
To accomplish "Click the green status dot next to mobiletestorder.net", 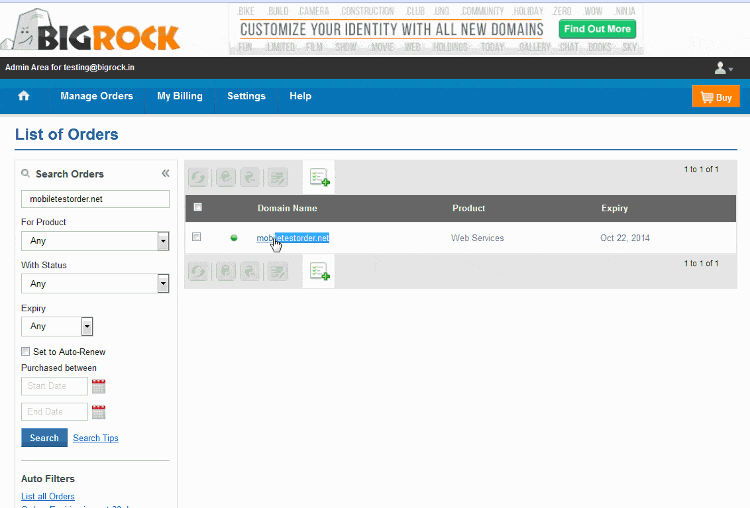I will (233, 237).
